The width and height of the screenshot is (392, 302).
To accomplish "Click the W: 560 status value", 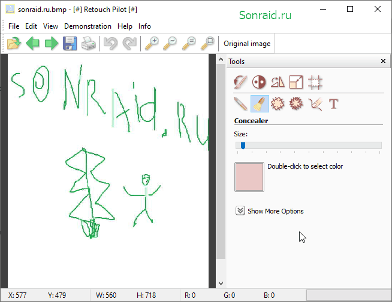I will (x=106, y=295).
